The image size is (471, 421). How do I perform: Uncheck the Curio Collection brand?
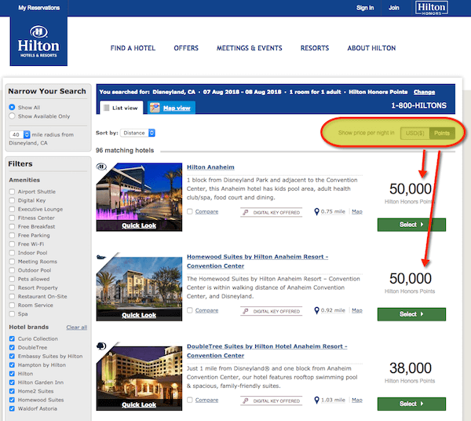(12, 339)
